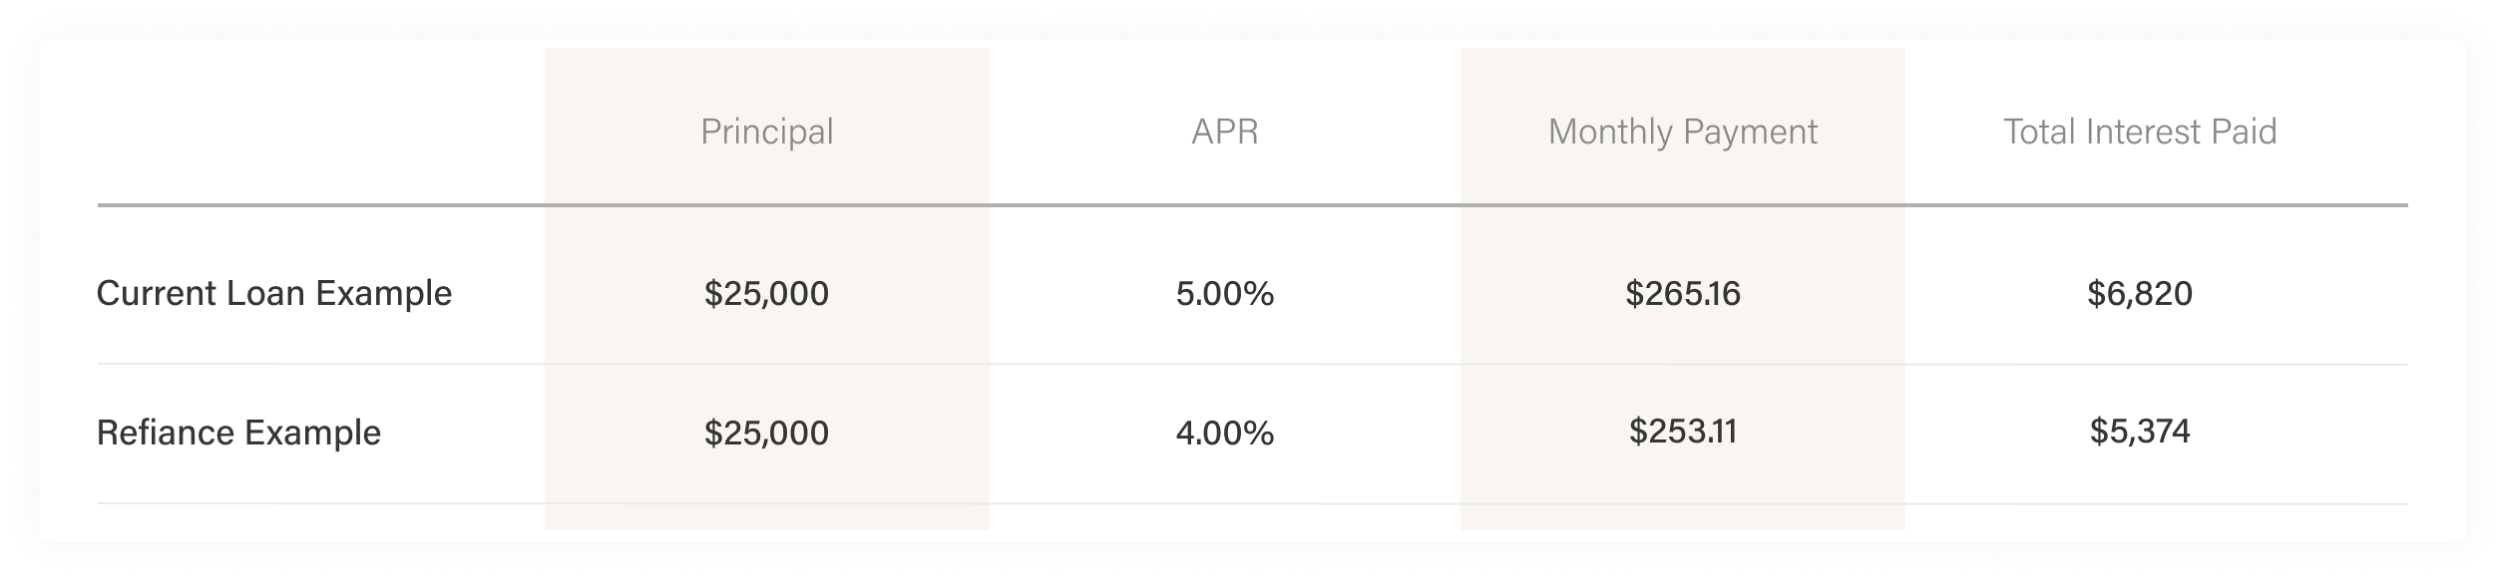Select the Refiance Example $25,000 principal cell

(x=766, y=433)
